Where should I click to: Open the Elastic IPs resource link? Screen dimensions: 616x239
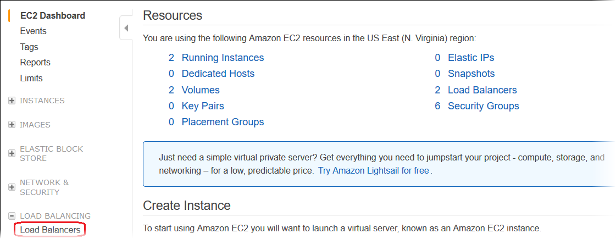tap(471, 58)
